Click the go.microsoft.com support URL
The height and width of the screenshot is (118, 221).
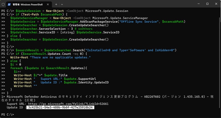(x=68, y=104)
